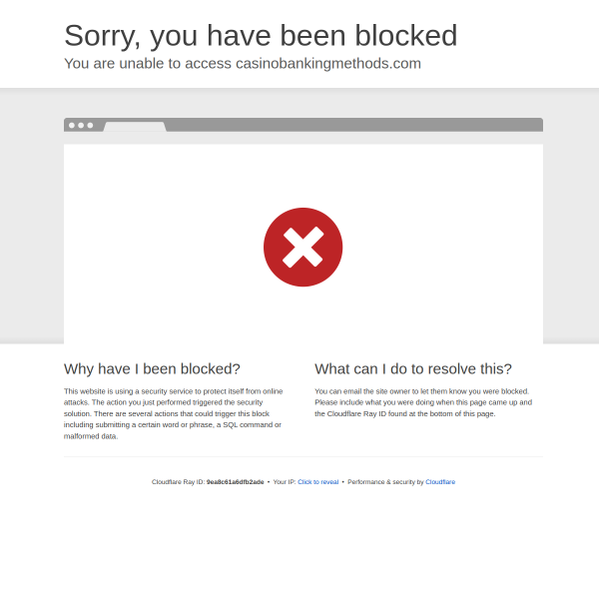Click the paragraph about the security service
Image resolution: width=599 pixels, height=599 pixels.
pos(174,413)
